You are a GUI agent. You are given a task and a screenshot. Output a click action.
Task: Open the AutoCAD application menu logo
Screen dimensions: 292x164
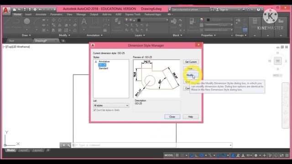(x=6, y=11)
